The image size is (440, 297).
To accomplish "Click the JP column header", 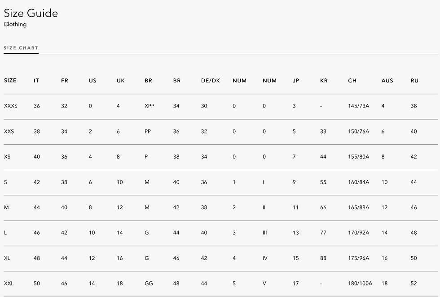I will click(296, 81).
